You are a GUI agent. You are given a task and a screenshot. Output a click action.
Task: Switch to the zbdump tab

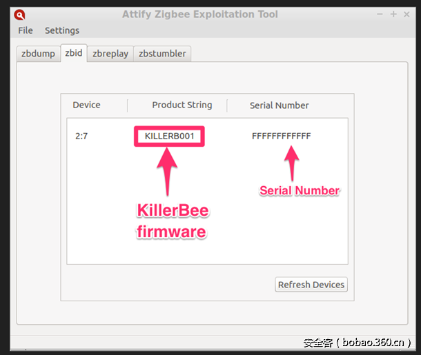pos(39,54)
